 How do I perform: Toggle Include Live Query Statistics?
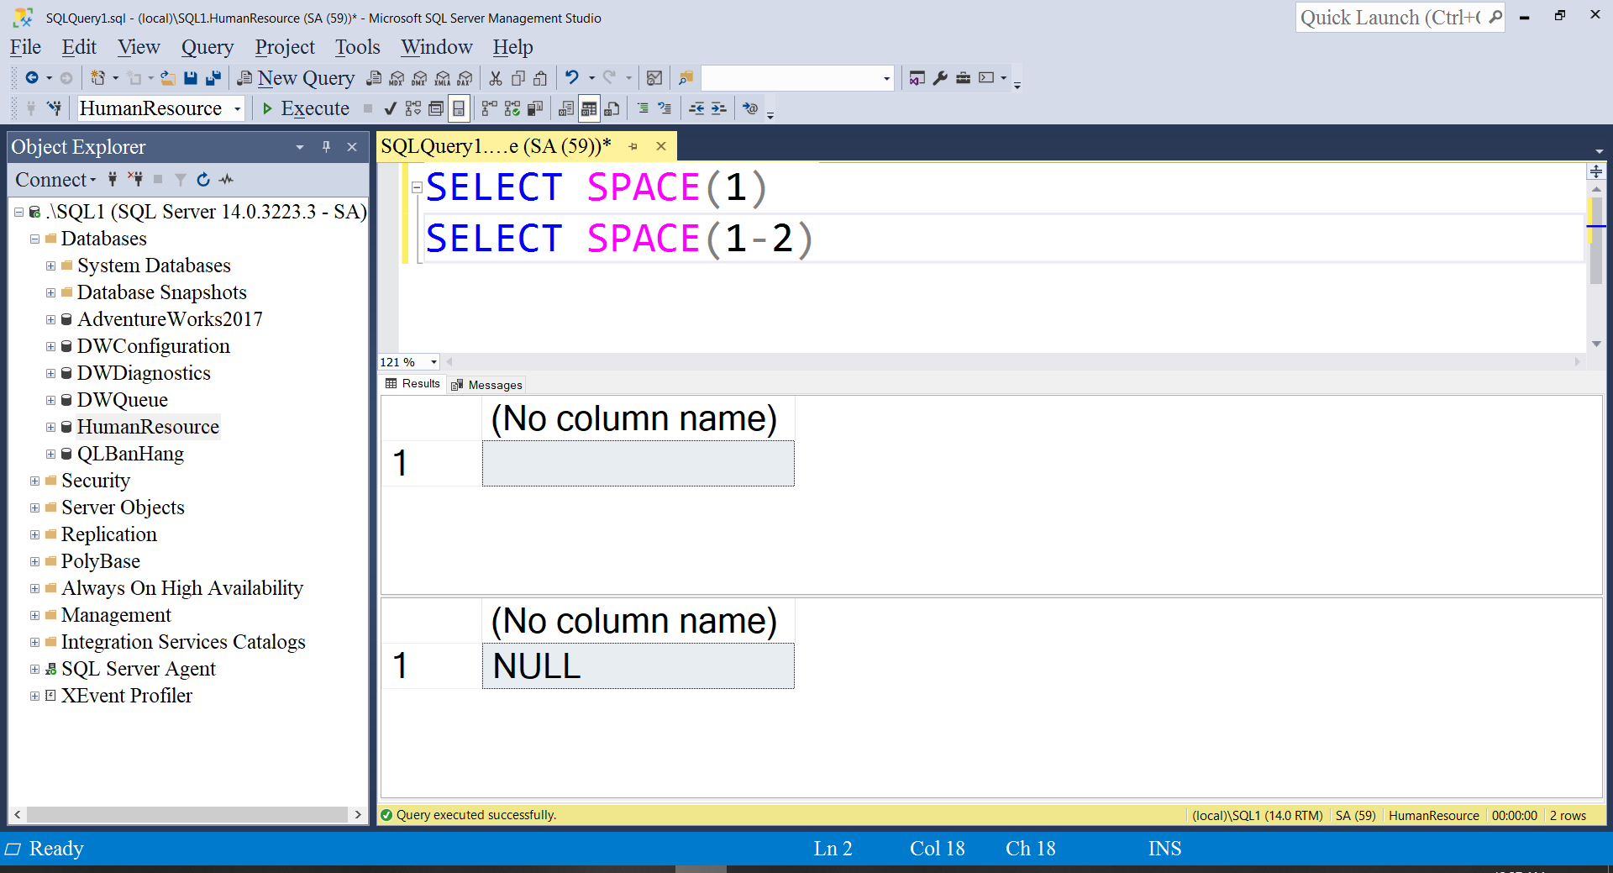512,108
